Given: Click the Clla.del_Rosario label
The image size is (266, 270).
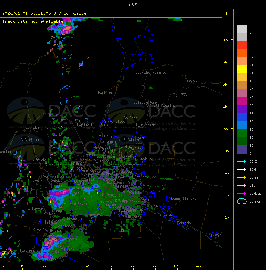Looking at the screenshot, I should 151,72.
